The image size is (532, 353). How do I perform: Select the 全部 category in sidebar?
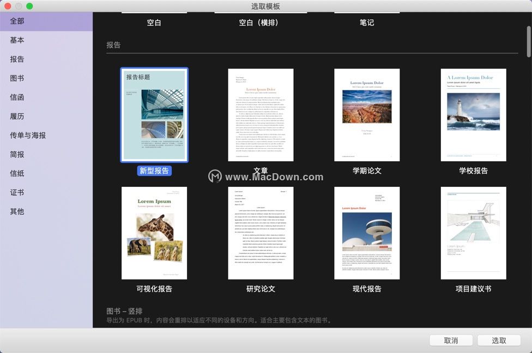pyautogui.click(x=46, y=21)
